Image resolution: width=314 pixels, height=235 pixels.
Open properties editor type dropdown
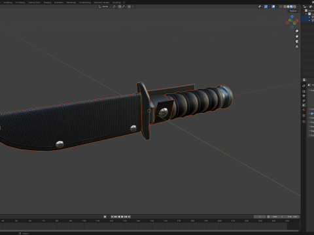pos(304,80)
